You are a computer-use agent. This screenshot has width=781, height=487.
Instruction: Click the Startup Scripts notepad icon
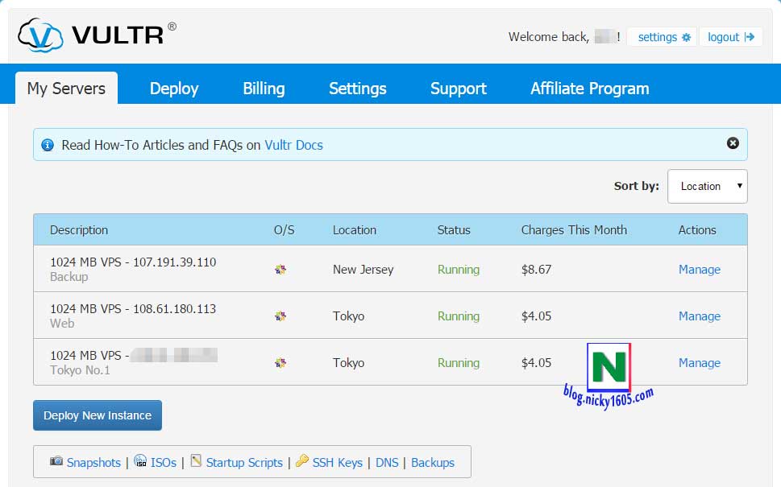click(x=196, y=461)
